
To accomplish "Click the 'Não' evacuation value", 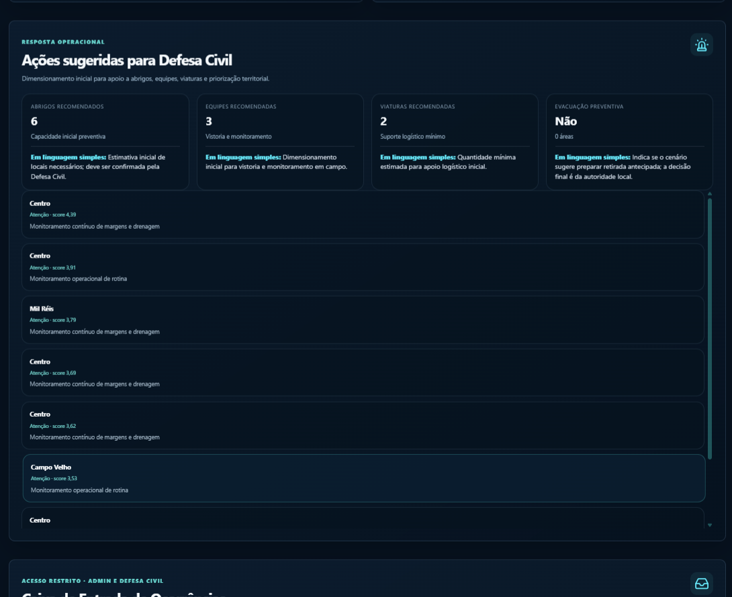I will tap(566, 121).
